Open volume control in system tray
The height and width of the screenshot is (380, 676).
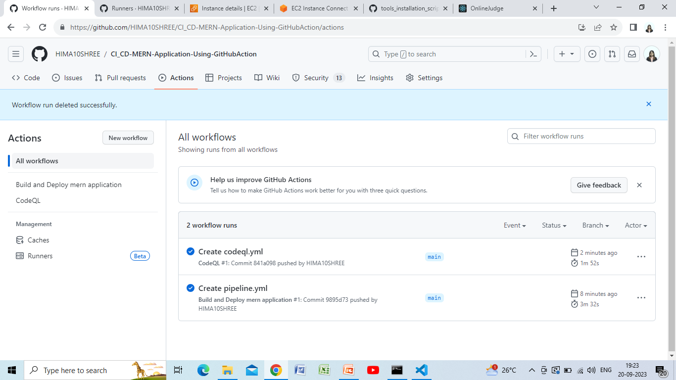(591, 370)
